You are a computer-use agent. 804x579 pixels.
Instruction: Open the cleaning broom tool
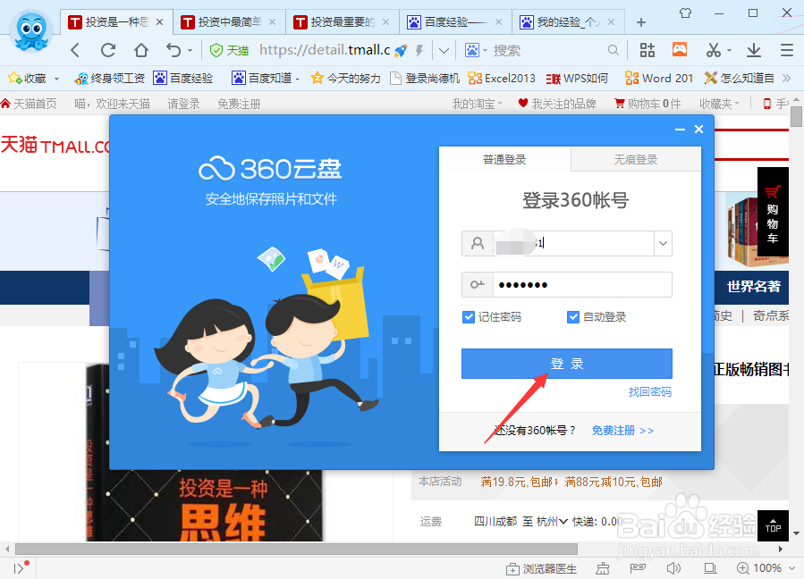coord(602,568)
